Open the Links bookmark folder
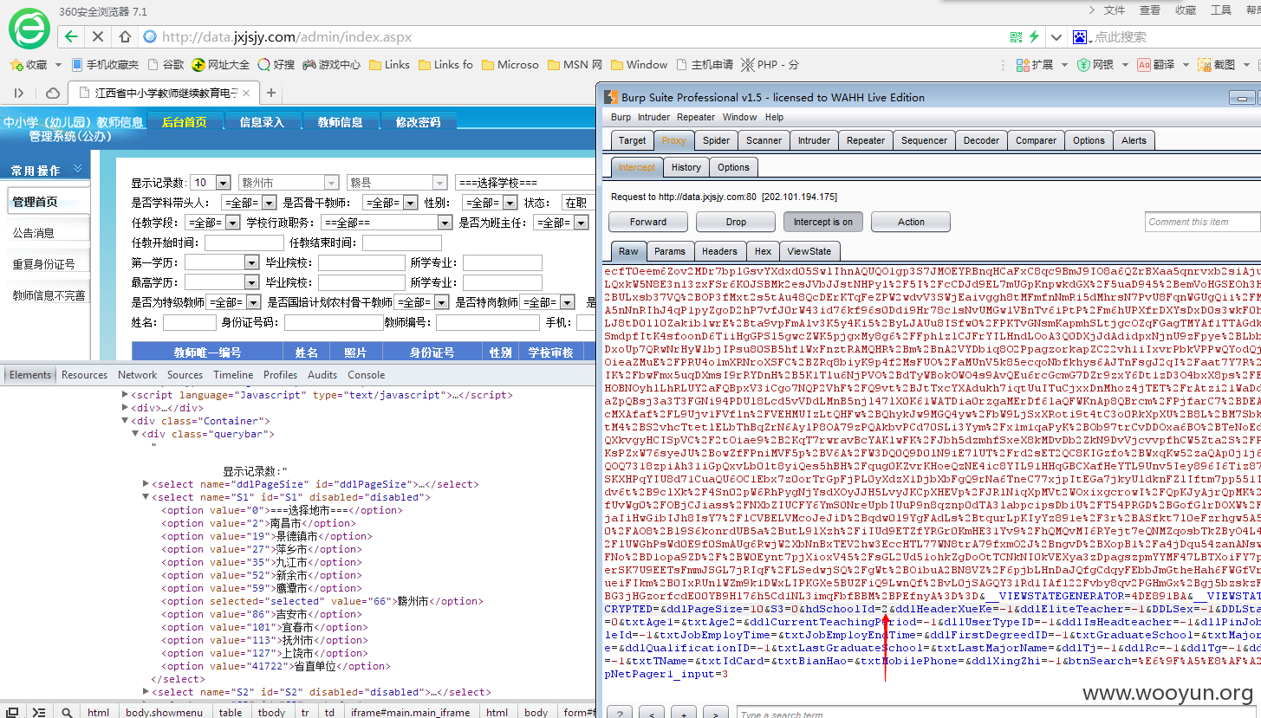The image size is (1261, 718). [x=389, y=64]
